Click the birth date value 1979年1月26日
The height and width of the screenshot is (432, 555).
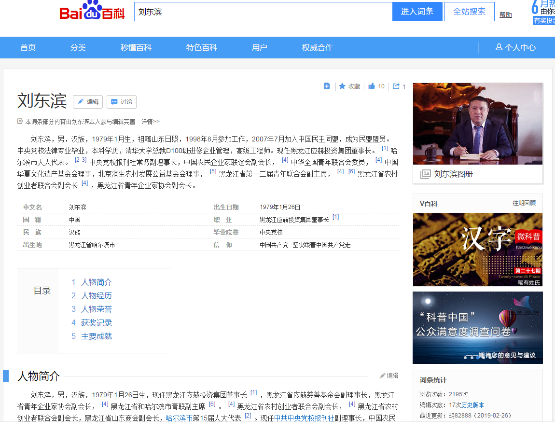pyautogui.click(x=280, y=207)
